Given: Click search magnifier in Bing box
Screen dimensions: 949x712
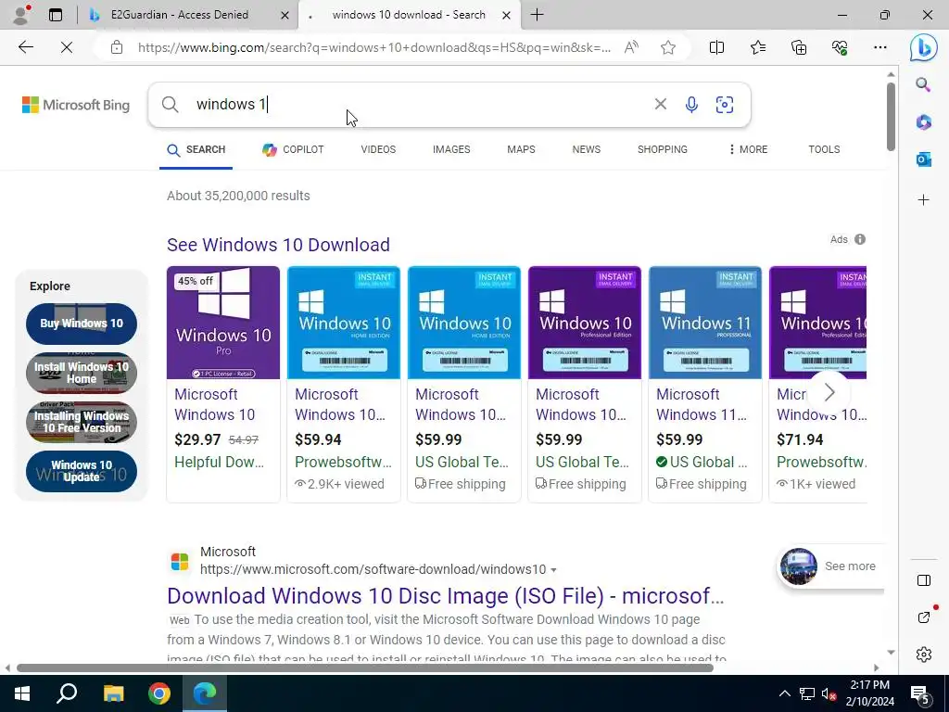Looking at the screenshot, I should (171, 105).
